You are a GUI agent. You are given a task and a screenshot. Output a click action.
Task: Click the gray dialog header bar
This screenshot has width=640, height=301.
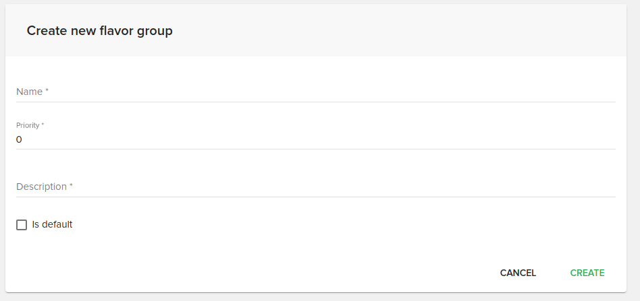coord(405,30)
